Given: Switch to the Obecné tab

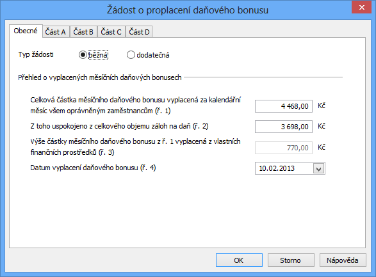Looking at the screenshot, I should (x=26, y=31).
